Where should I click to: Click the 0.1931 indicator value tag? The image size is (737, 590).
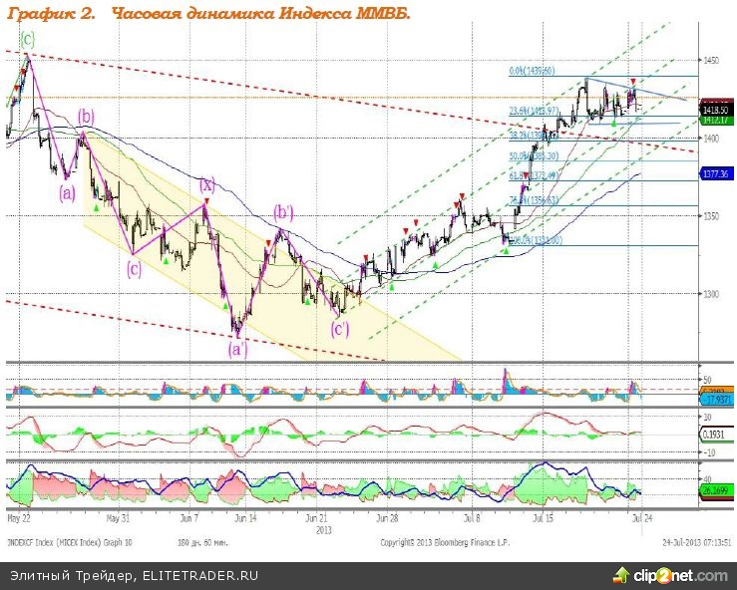716,435
